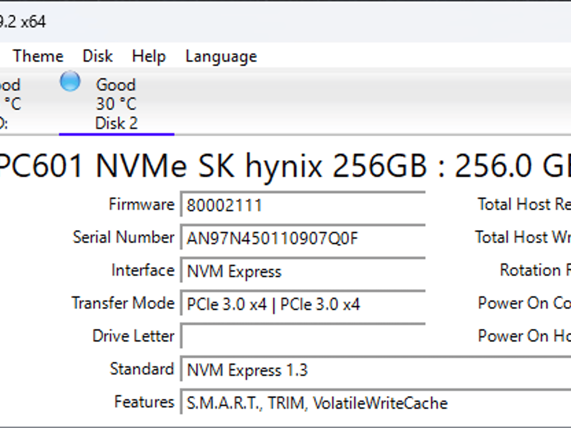Viewport: 571px width, 428px height.
Task: Click the 'Standard' label
Action: (142, 369)
